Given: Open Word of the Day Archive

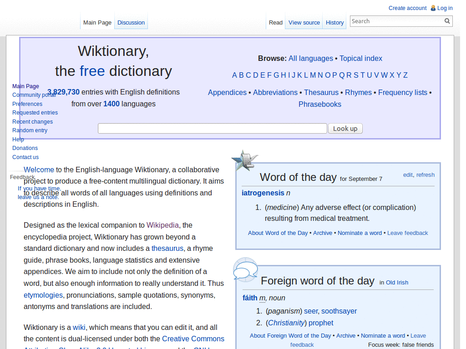Looking at the screenshot, I should pos(323,233).
